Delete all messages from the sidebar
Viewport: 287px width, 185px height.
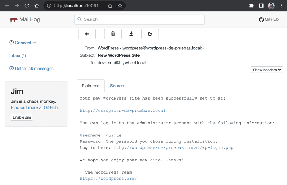click(32, 69)
